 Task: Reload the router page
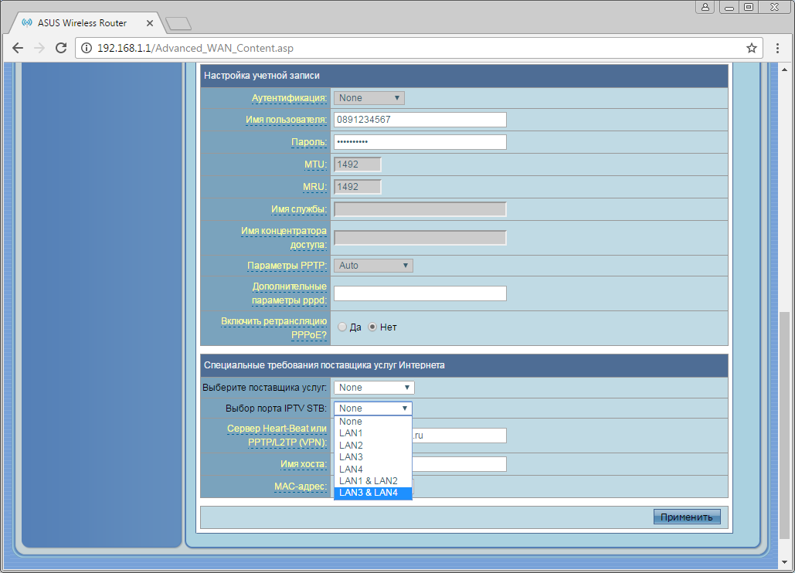click(x=61, y=48)
